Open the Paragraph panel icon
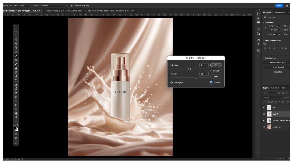The image size is (293, 164). tap(258, 44)
